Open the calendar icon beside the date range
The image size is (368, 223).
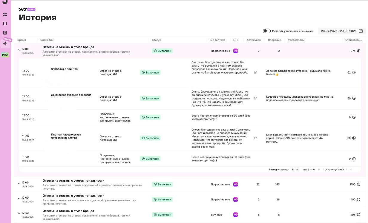[x=361, y=31]
